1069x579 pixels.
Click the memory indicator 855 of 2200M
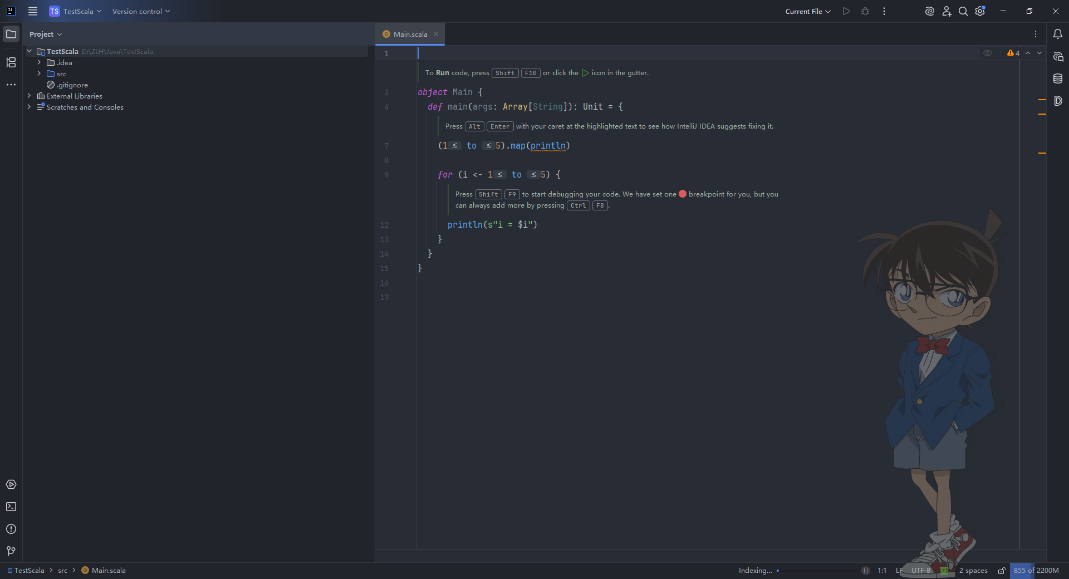tap(1036, 571)
